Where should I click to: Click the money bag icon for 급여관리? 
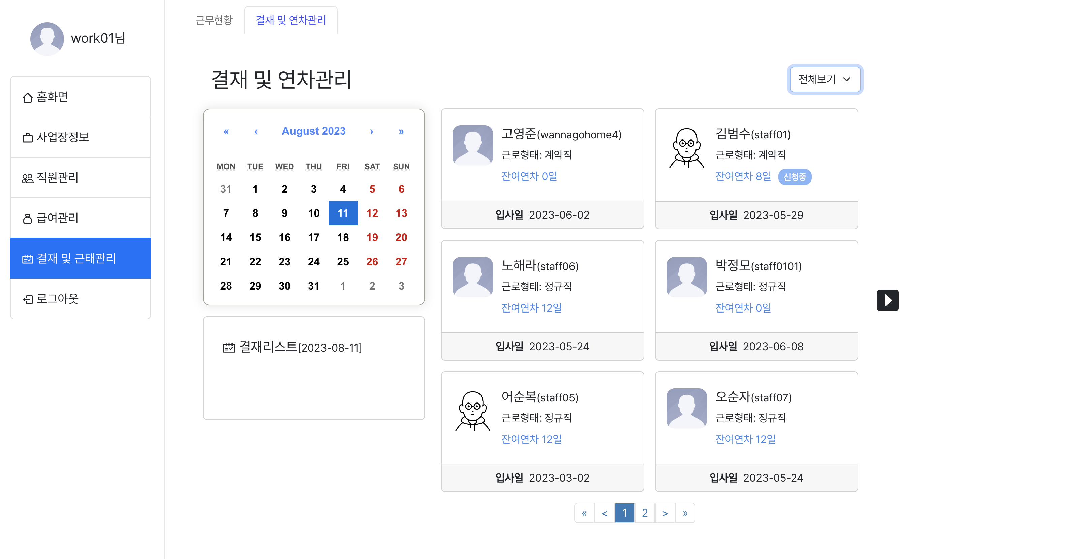[27, 219]
